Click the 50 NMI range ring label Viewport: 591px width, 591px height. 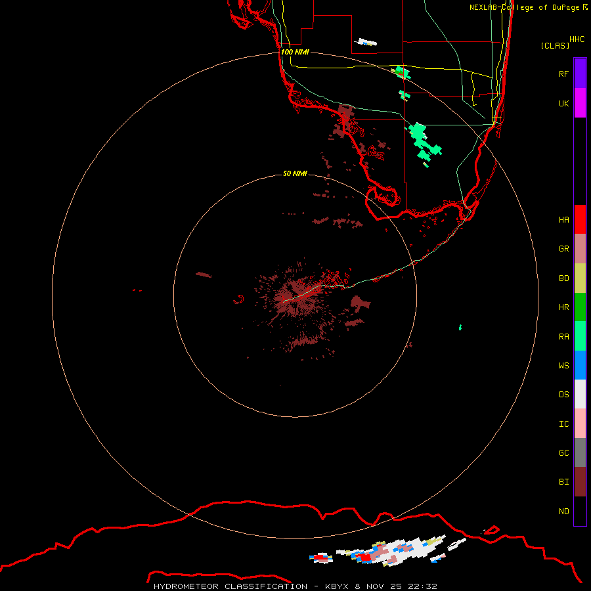tap(295, 173)
